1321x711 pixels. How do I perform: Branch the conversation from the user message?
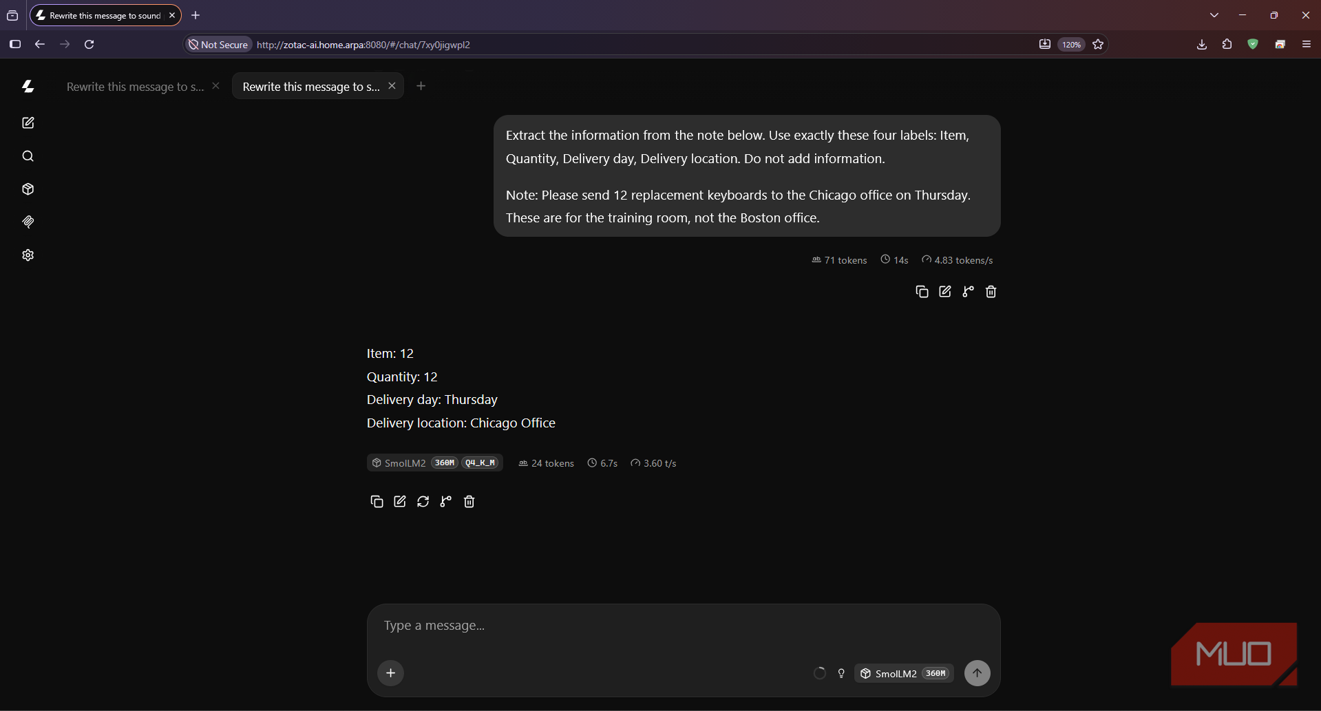click(x=968, y=292)
